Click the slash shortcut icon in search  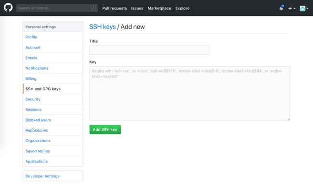tap(93, 8)
